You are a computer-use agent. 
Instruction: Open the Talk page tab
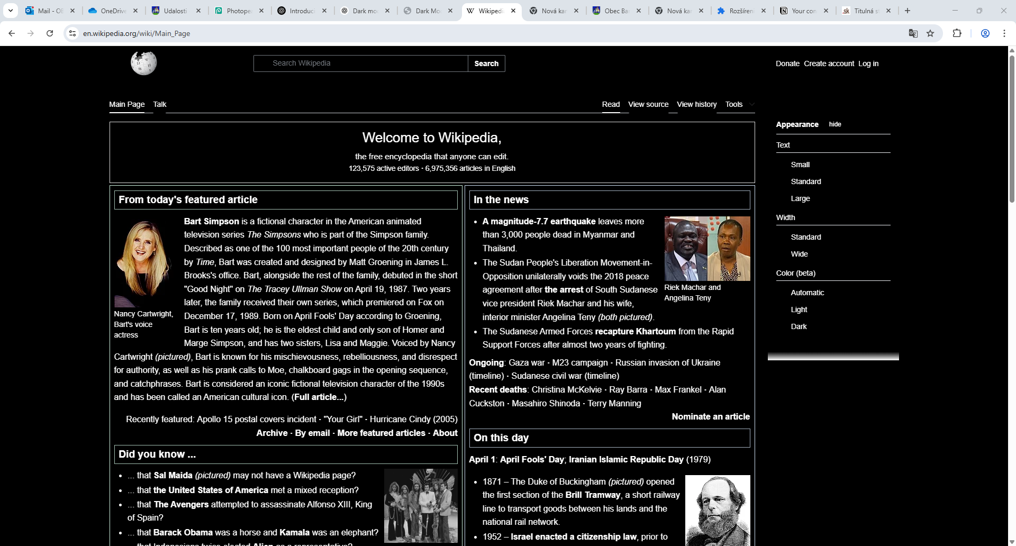pyautogui.click(x=160, y=104)
